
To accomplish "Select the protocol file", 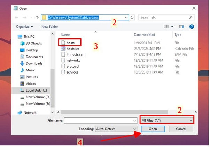I will 73,66.
